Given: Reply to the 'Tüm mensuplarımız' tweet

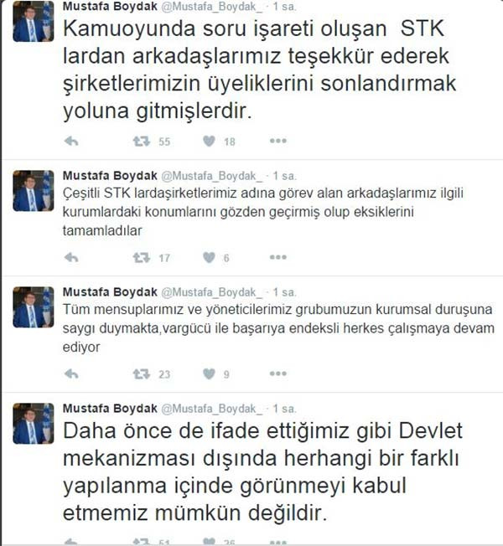Looking at the screenshot, I should tap(71, 373).
